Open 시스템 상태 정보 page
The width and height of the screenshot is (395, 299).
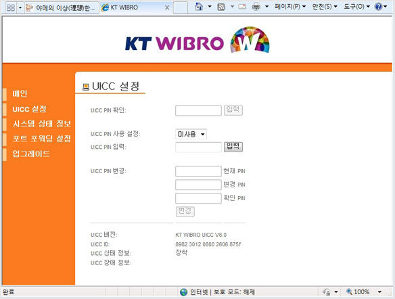click(42, 124)
